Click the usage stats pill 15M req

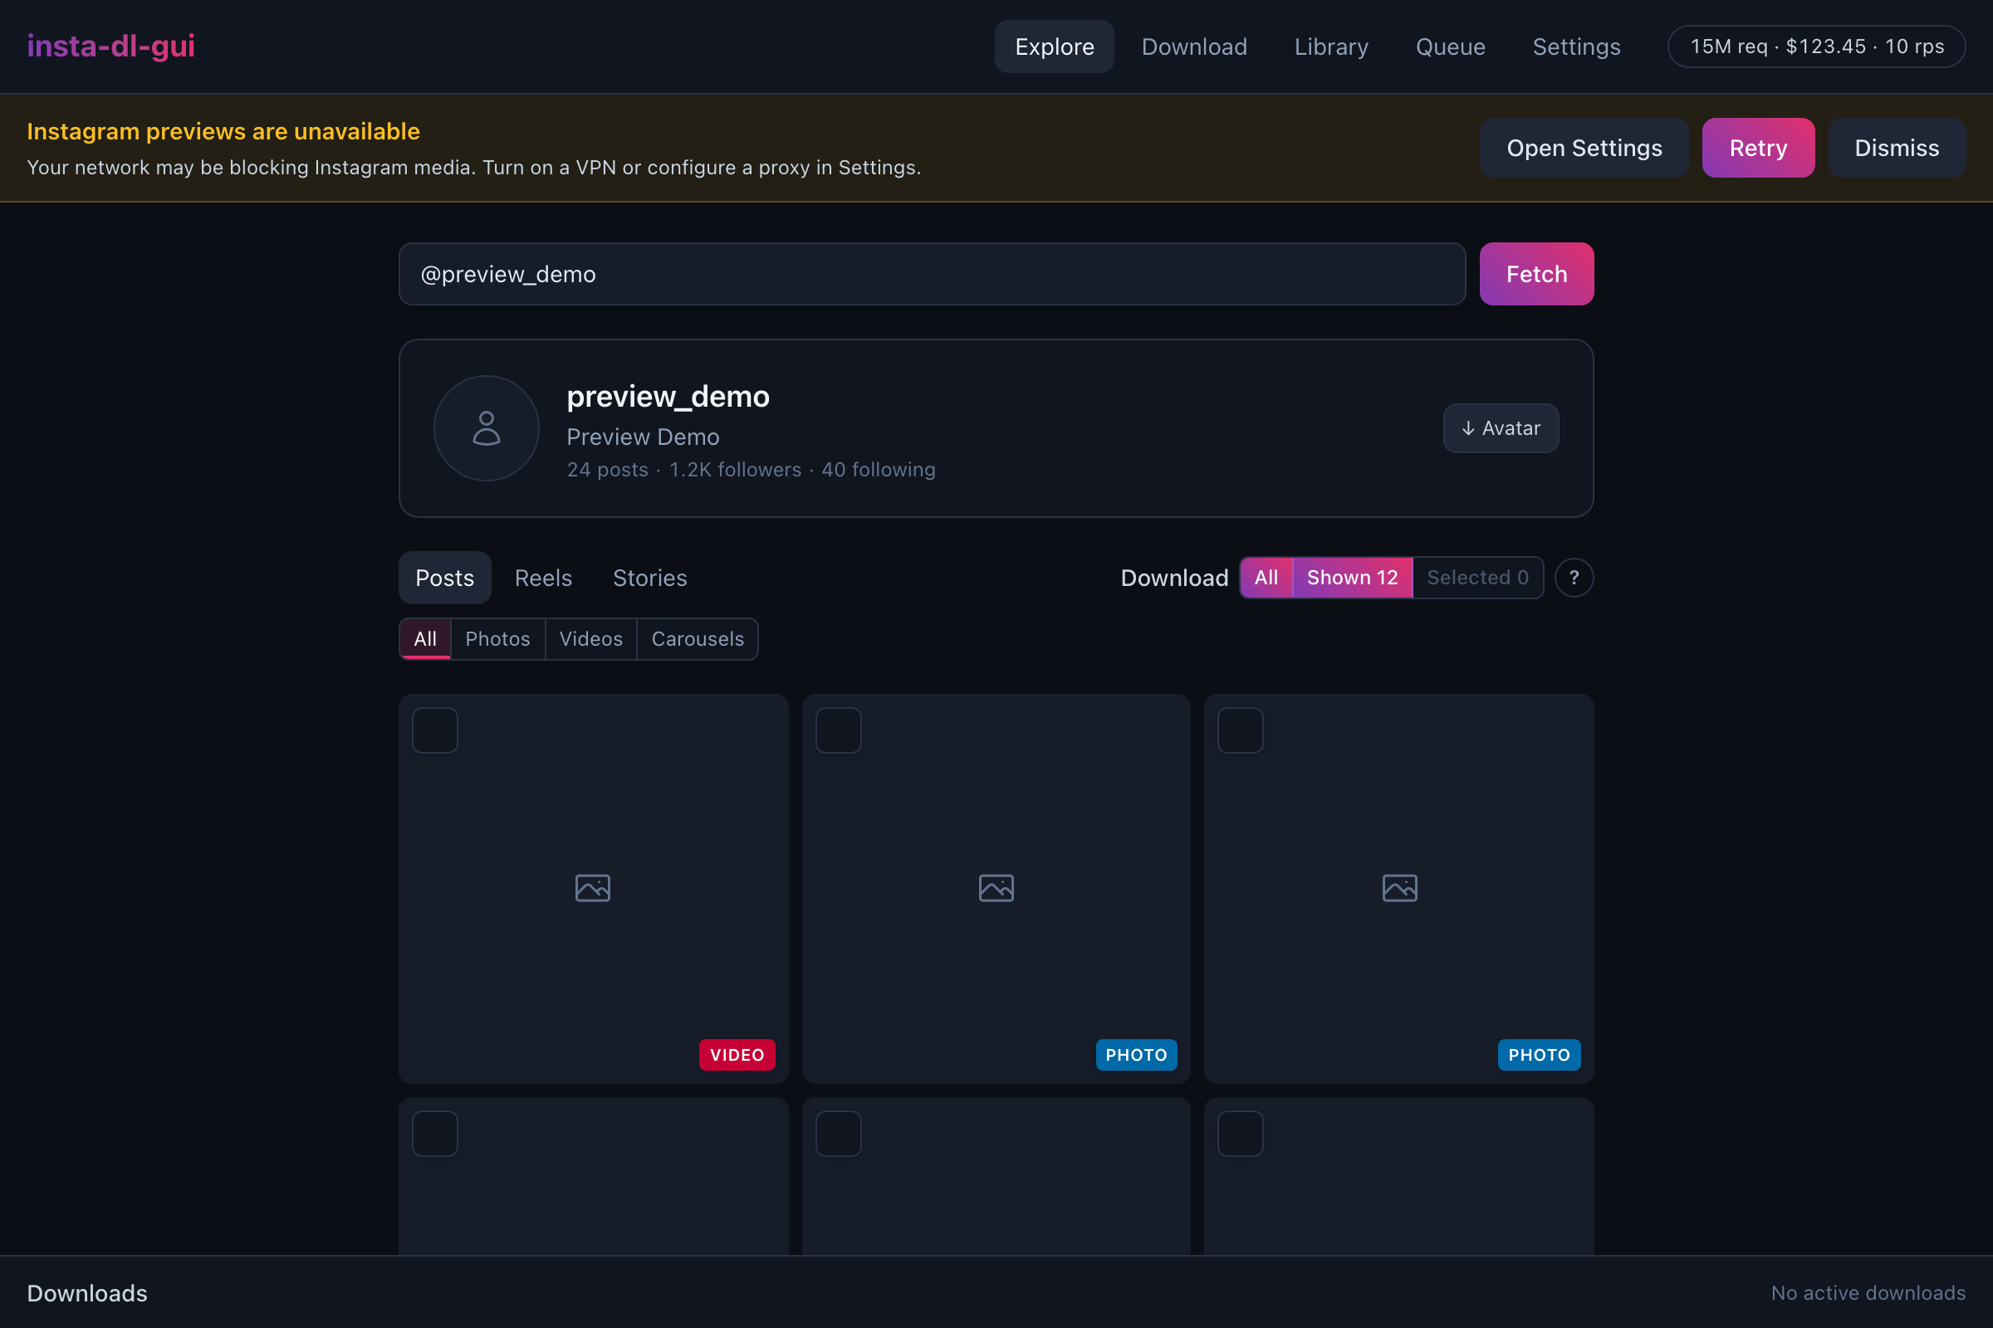pyautogui.click(x=1817, y=46)
